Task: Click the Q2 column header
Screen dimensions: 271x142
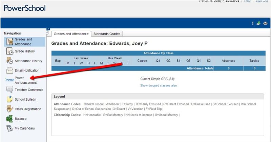Action: [168, 61]
